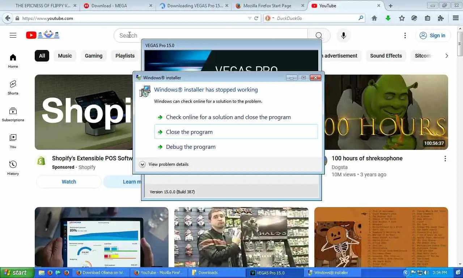Screen dimensions: 463x278
Task: Switch to Mozilla Firefox Start Page tab
Action: click(x=269, y=6)
